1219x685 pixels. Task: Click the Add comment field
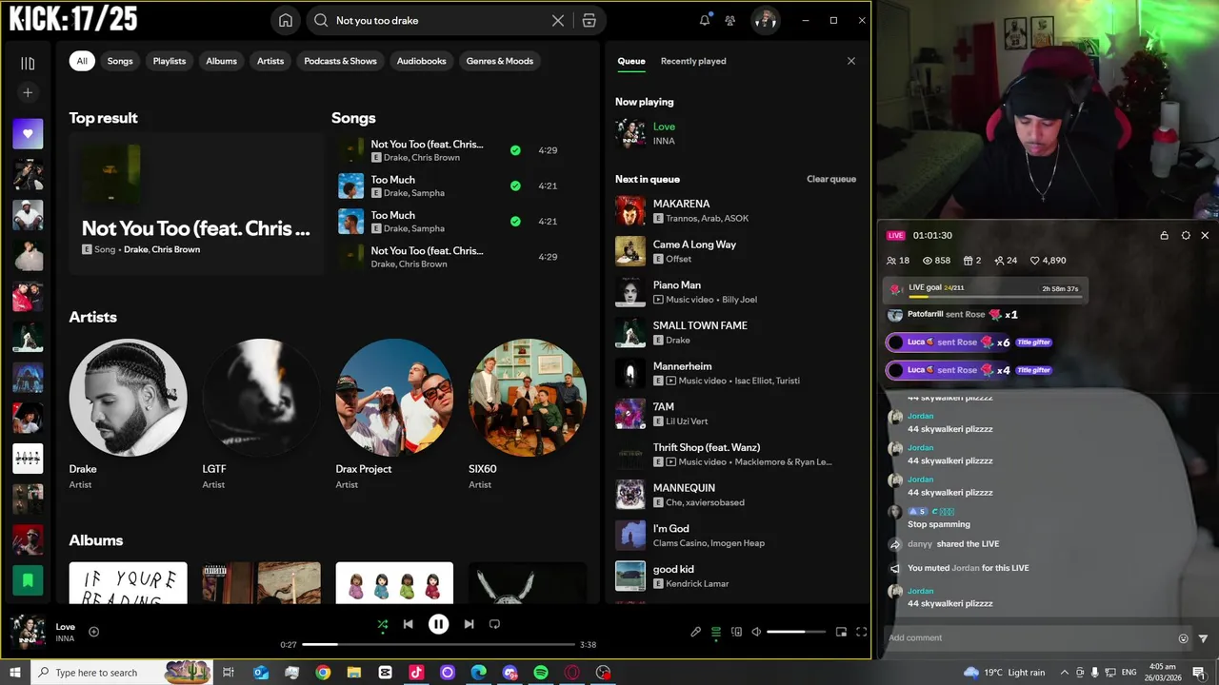point(1031,638)
